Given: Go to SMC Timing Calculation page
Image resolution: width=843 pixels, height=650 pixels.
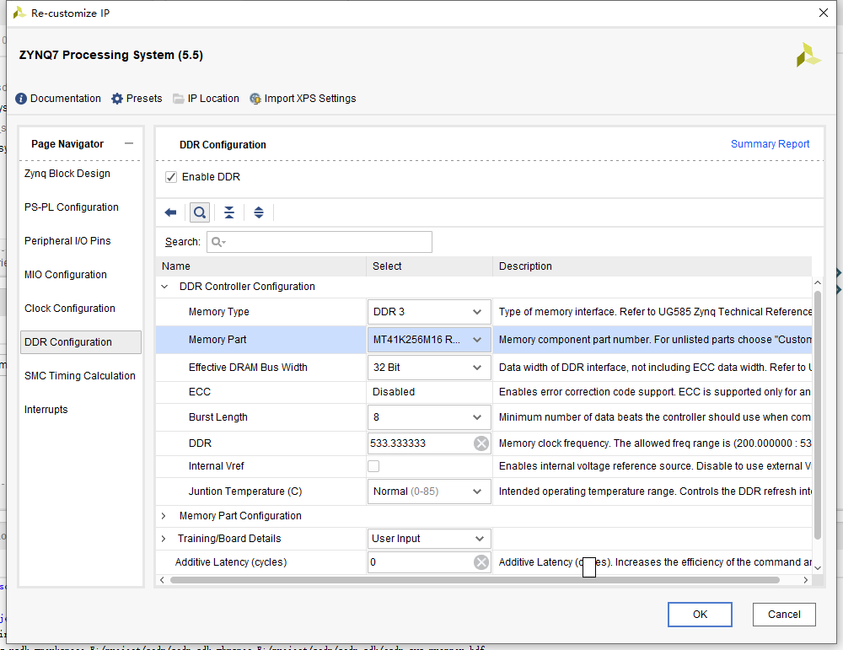Looking at the screenshot, I should pos(79,376).
